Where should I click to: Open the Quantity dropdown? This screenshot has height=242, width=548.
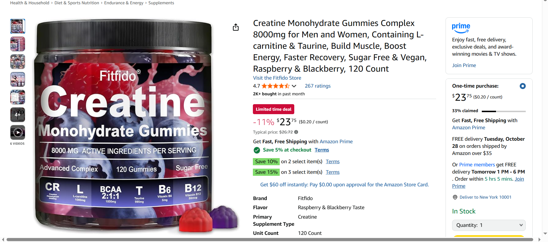489,225
